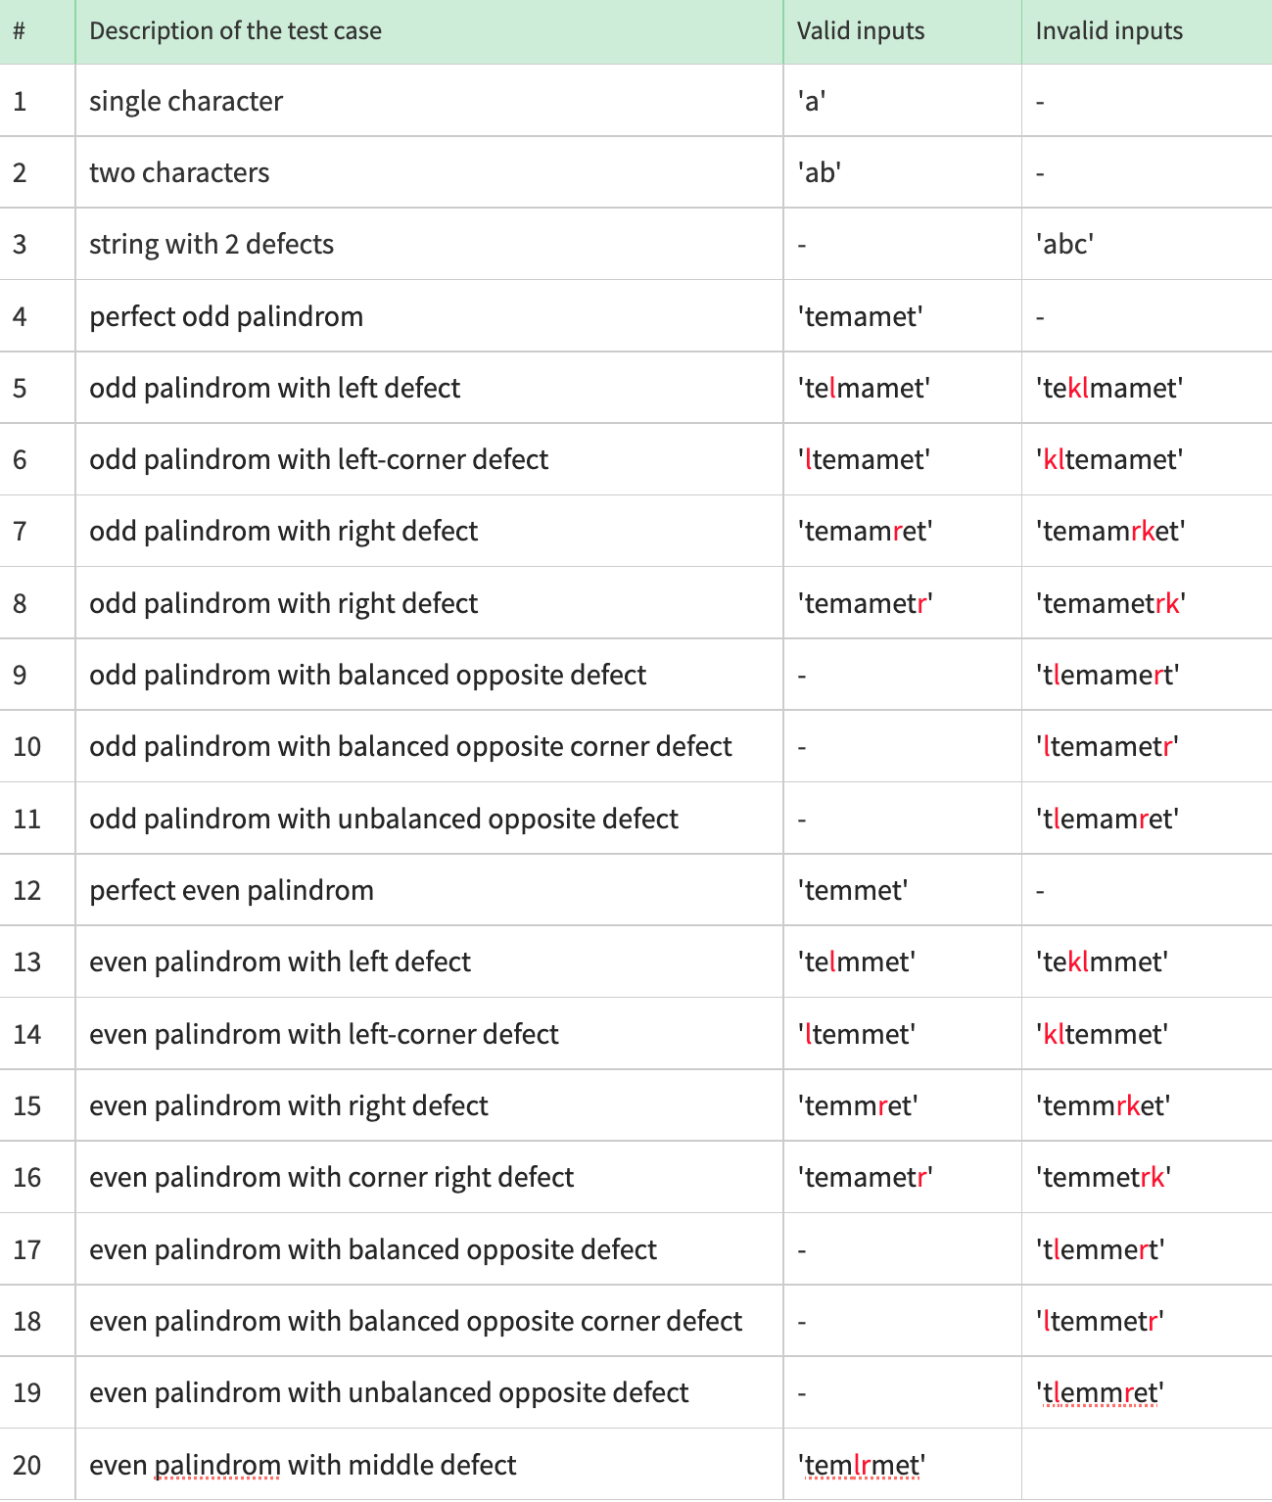Click the valid input 'ab' cell

pos(902,172)
